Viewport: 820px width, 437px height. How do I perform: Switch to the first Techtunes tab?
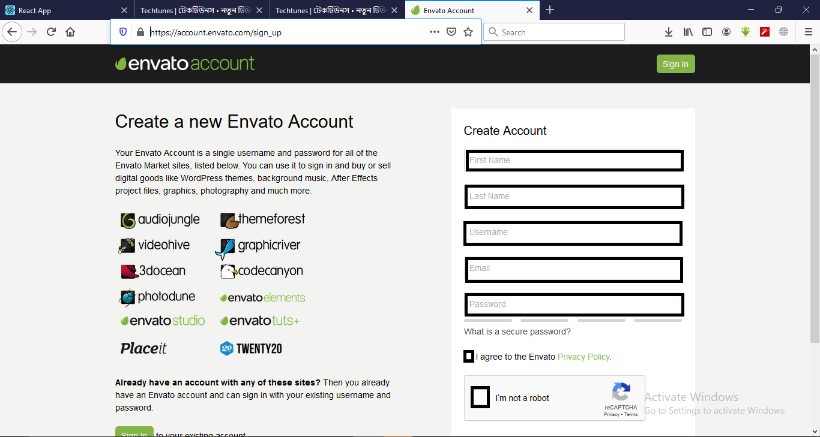[x=202, y=10]
